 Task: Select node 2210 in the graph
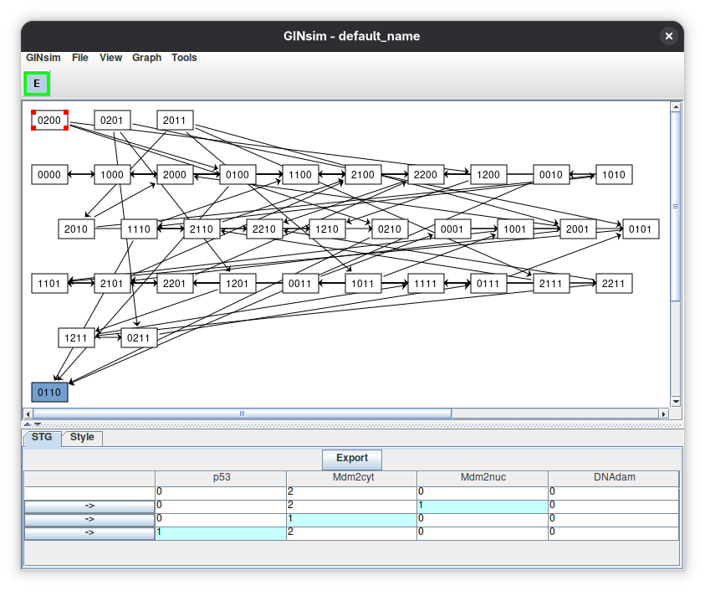(264, 229)
